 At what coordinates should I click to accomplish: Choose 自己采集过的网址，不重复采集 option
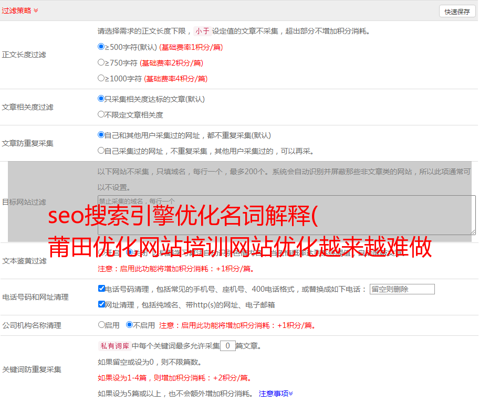101,150
